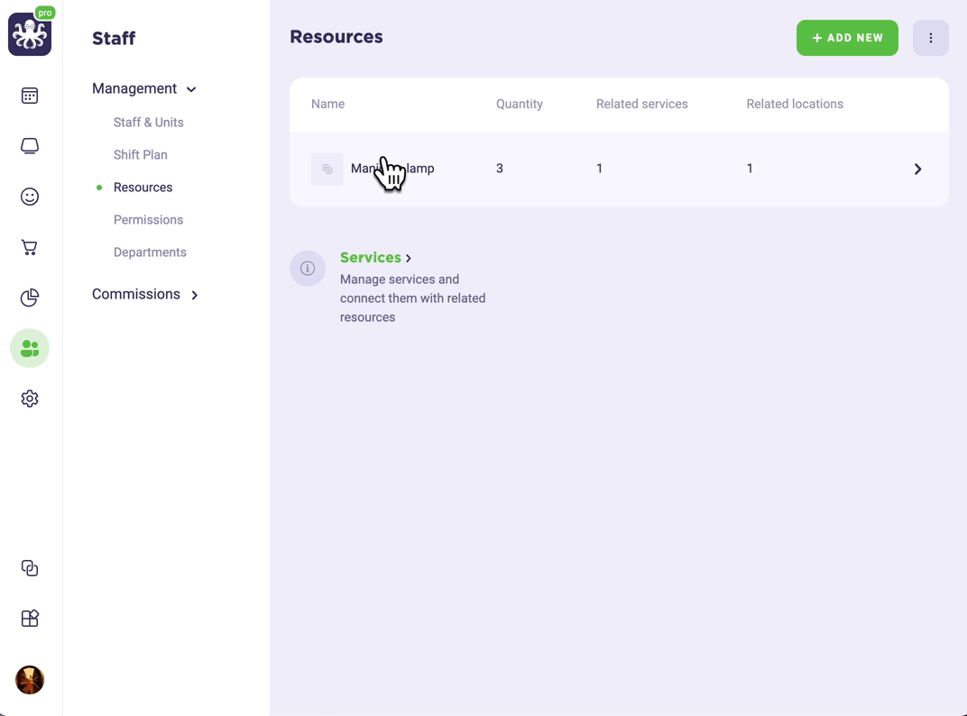
Task: Click the quantity value 3
Action: point(500,169)
